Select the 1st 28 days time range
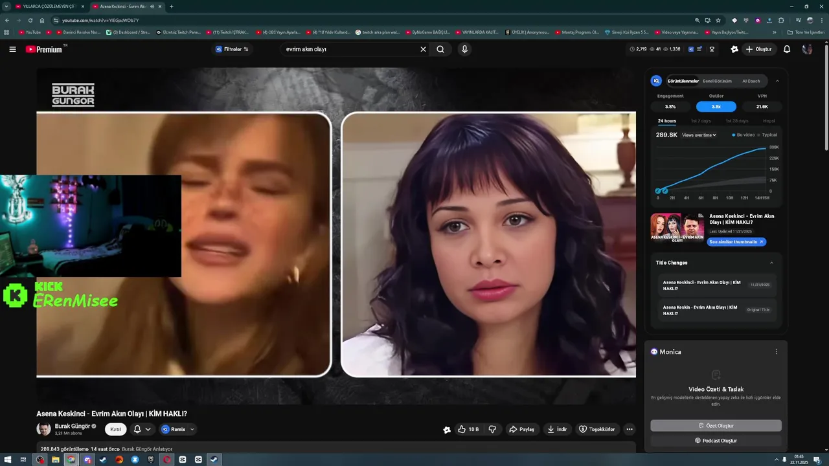The height and width of the screenshot is (466, 829). point(737,121)
